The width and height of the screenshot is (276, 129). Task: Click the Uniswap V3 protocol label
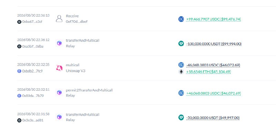[76, 71]
